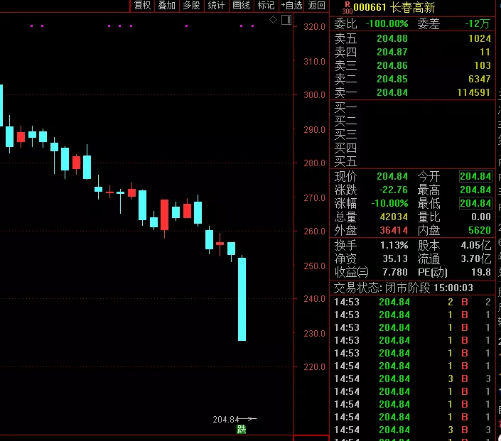Click stock name 长春高新
501x441 pixels.
coord(411,7)
